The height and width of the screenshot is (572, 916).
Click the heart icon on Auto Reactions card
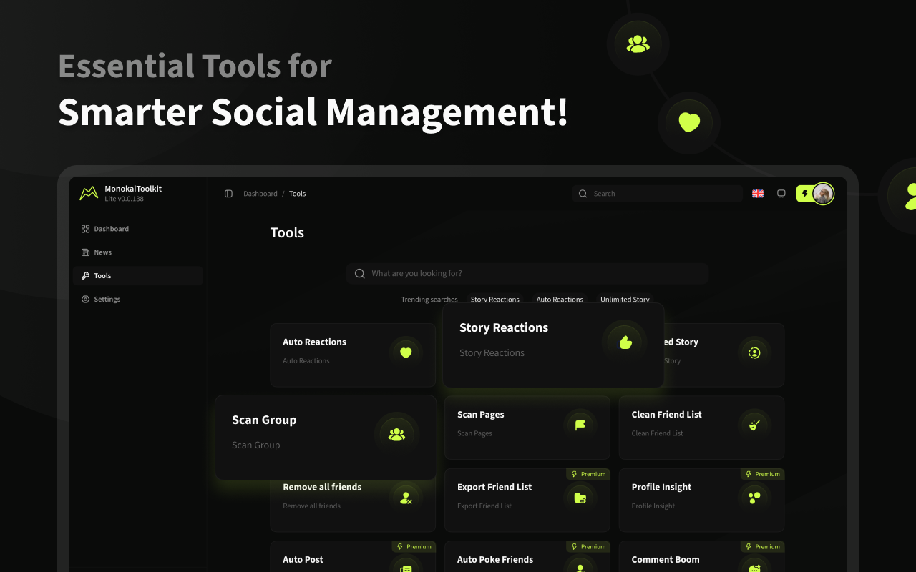406,352
